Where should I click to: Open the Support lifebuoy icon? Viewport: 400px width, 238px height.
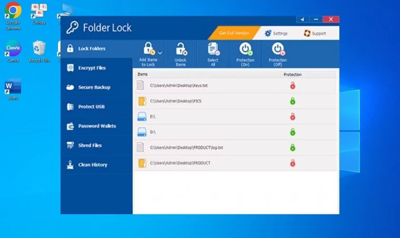(x=307, y=33)
